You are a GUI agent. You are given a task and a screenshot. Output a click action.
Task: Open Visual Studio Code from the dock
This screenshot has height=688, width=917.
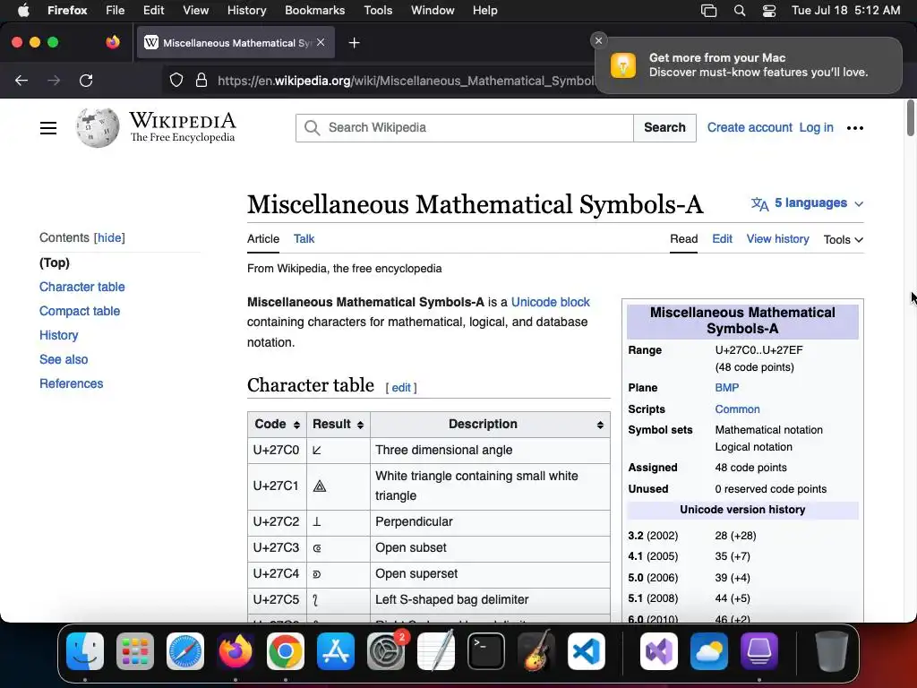click(586, 651)
